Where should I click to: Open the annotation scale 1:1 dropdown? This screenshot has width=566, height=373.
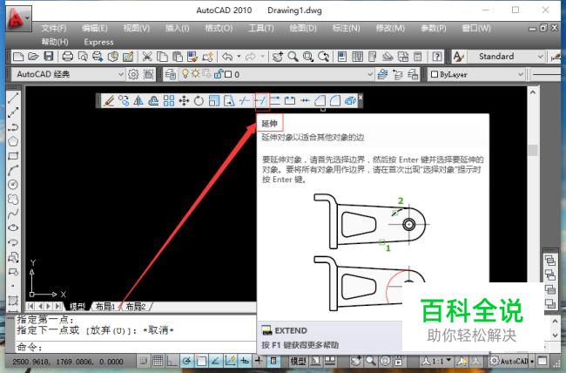pyautogui.click(x=437, y=361)
